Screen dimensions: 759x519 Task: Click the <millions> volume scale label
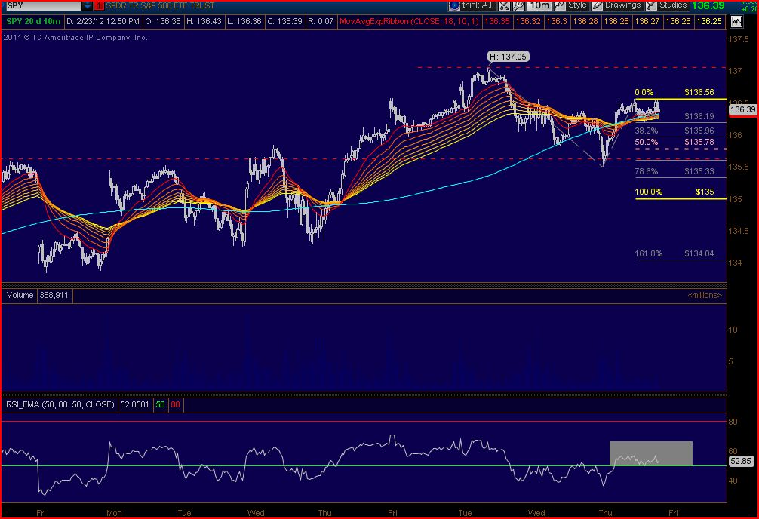[705, 295]
